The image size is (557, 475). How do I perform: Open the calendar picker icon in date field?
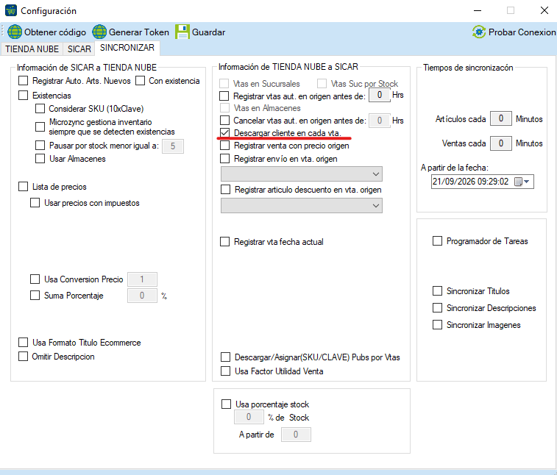pyautogui.click(x=518, y=182)
